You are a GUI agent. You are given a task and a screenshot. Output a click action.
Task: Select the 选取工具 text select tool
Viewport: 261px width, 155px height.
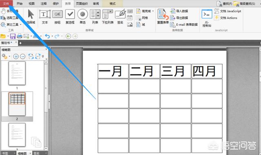10,18
